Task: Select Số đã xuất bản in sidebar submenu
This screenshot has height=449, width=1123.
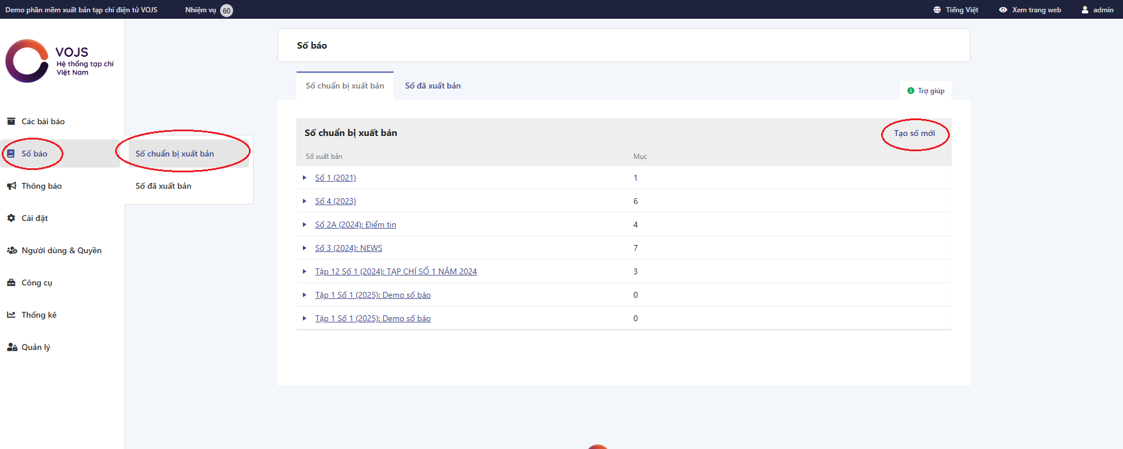Action: [163, 186]
